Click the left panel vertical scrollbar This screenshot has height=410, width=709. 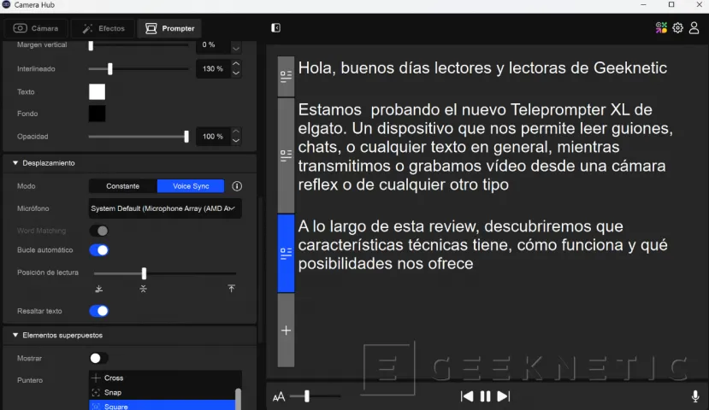260,271
